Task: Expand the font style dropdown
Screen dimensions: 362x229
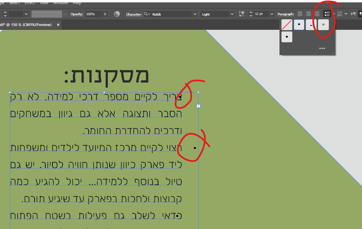Action: (x=232, y=14)
